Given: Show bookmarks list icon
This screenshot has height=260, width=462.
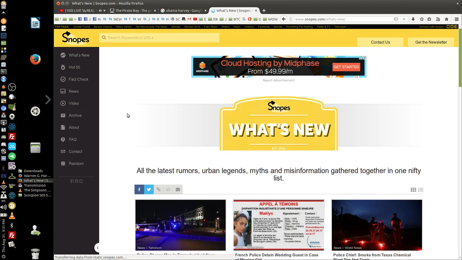Looking at the screenshot, I should point(429,19).
